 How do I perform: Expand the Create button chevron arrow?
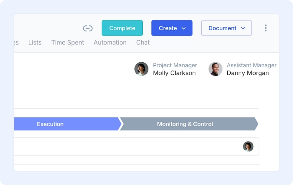tap(184, 28)
